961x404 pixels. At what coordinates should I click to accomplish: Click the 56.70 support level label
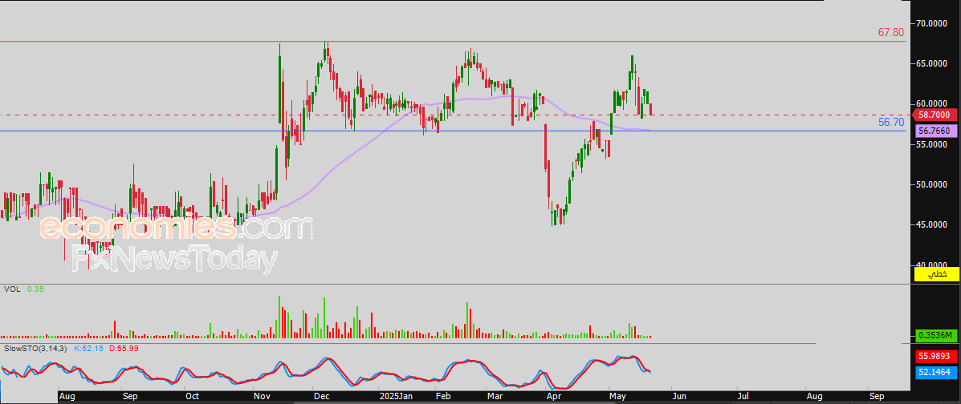[x=890, y=123]
